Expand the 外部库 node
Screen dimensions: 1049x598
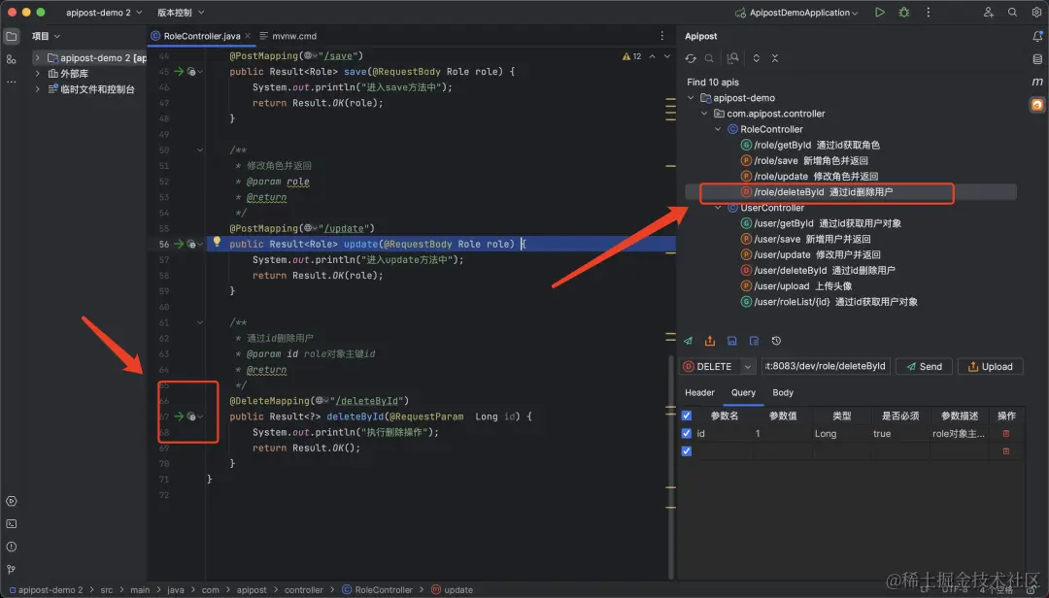(x=38, y=74)
